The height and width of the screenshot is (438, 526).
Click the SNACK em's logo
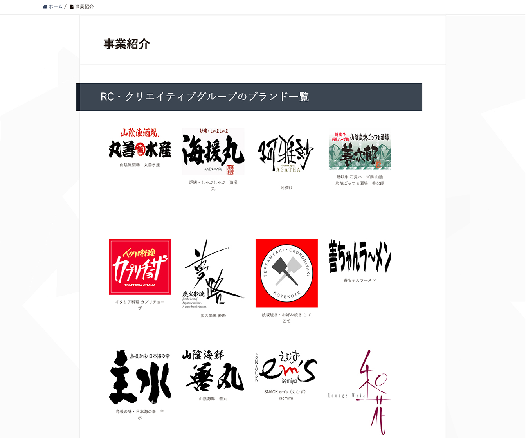pos(286,367)
